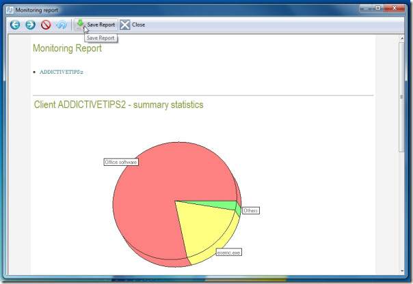Open the ADDICTIVETIPS2 link

(x=62, y=72)
